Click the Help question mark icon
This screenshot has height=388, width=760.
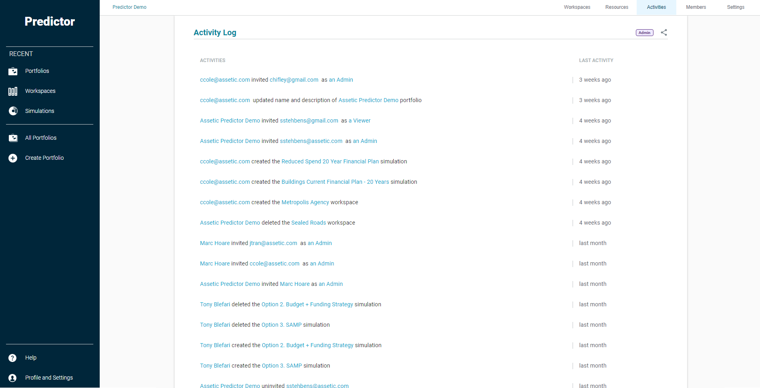(x=12, y=358)
